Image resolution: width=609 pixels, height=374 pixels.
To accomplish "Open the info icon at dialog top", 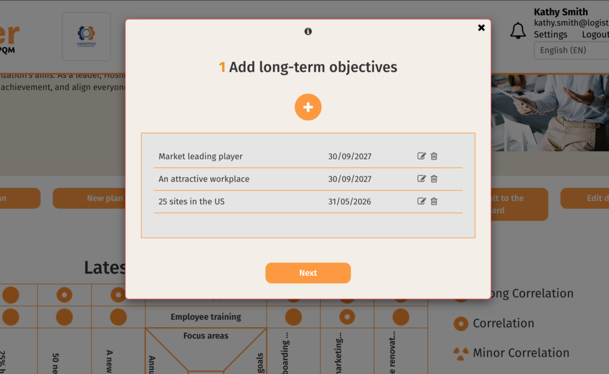I will coord(308,32).
